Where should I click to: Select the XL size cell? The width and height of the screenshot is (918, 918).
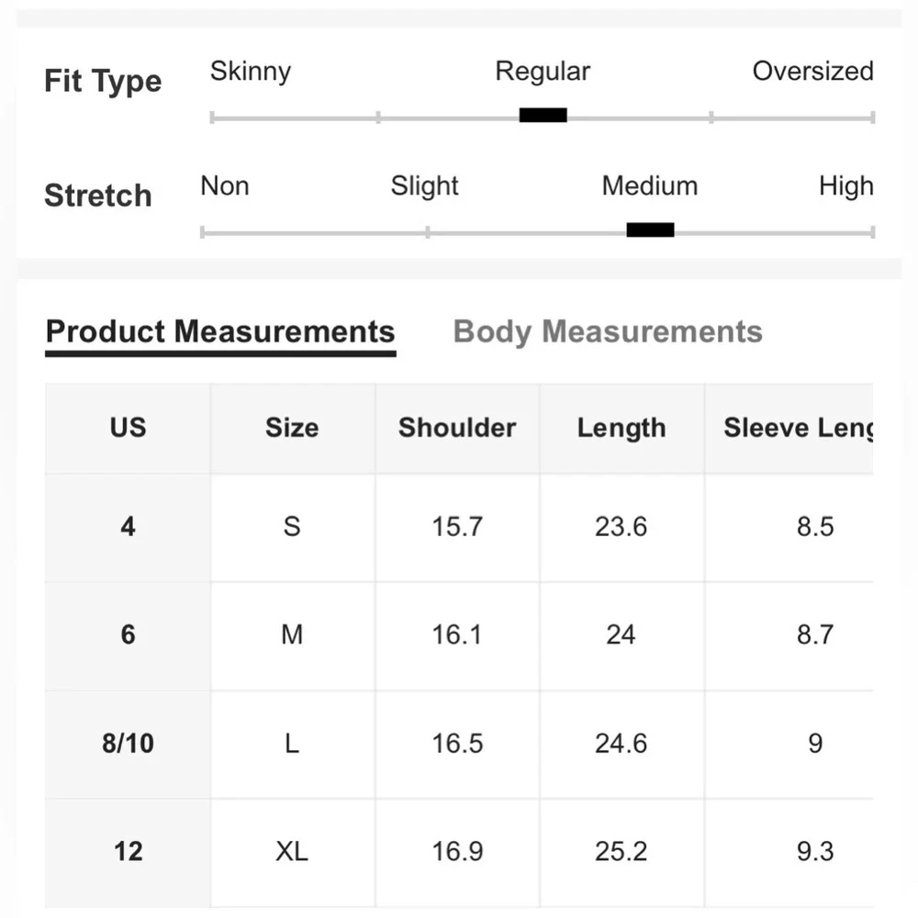[x=292, y=852]
